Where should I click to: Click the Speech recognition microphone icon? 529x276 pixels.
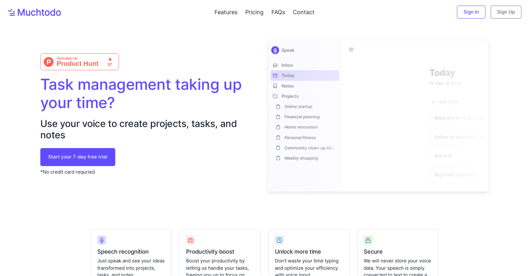(102, 240)
